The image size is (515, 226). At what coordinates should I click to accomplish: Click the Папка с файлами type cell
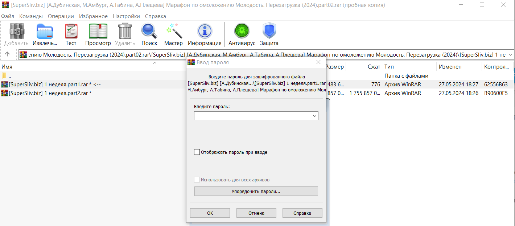pos(406,76)
